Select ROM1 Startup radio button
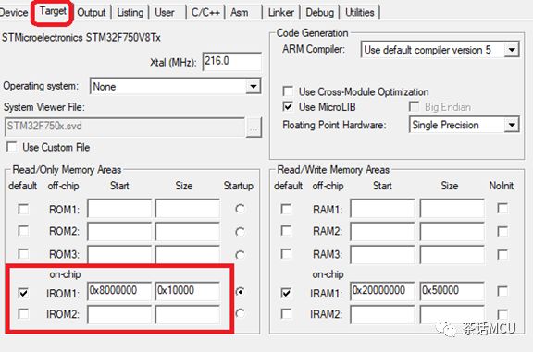The height and width of the screenshot is (352, 533). point(240,209)
